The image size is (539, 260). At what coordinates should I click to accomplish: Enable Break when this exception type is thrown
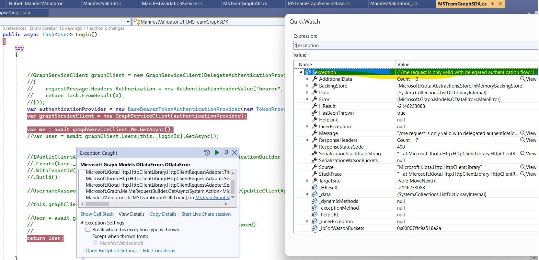coord(88,229)
